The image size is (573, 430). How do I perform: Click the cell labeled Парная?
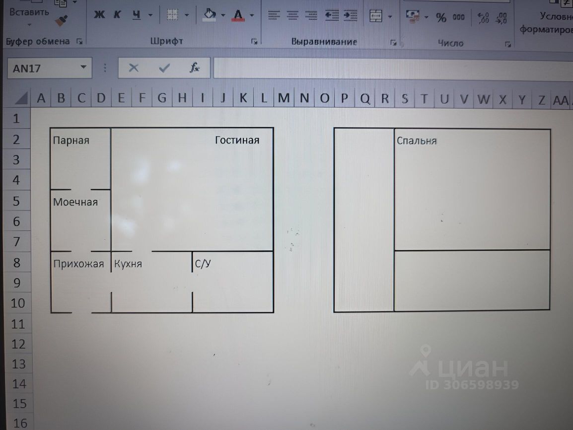pyautogui.click(x=71, y=141)
